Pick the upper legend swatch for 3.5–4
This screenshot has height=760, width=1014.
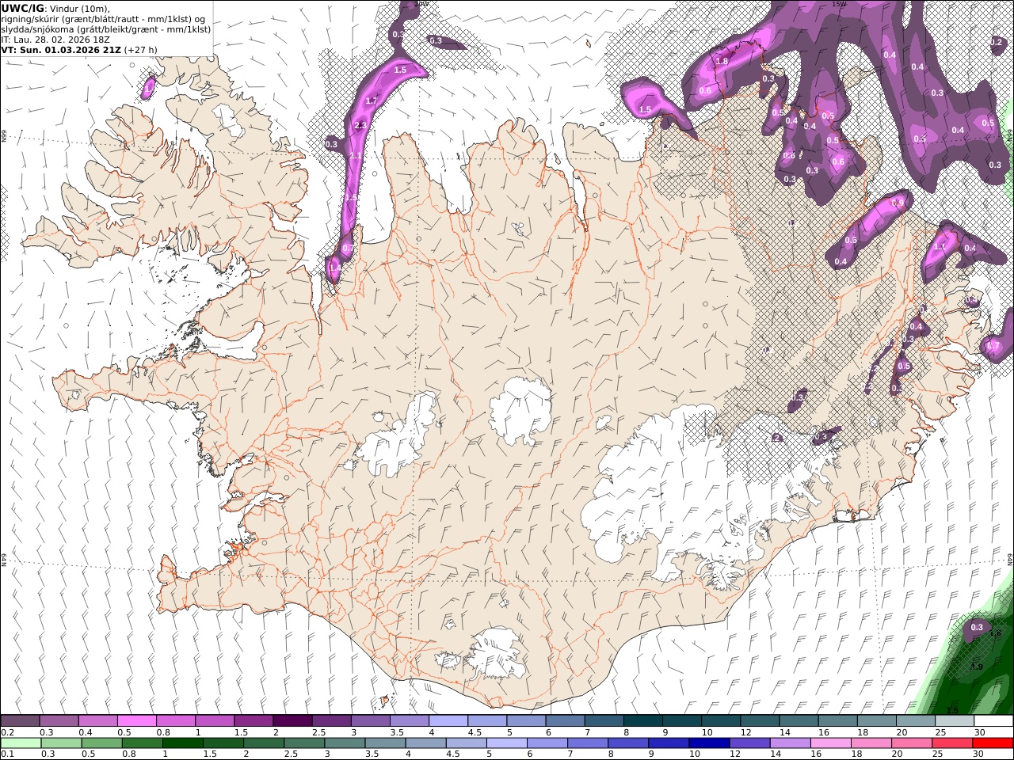click(x=410, y=721)
